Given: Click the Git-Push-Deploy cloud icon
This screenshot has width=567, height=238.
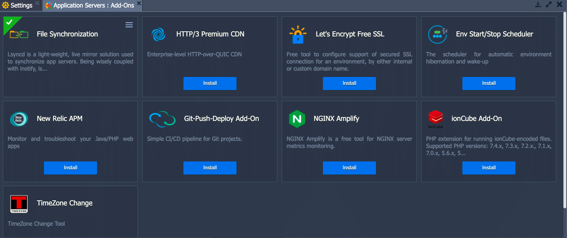Looking at the screenshot, I should [x=162, y=119].
